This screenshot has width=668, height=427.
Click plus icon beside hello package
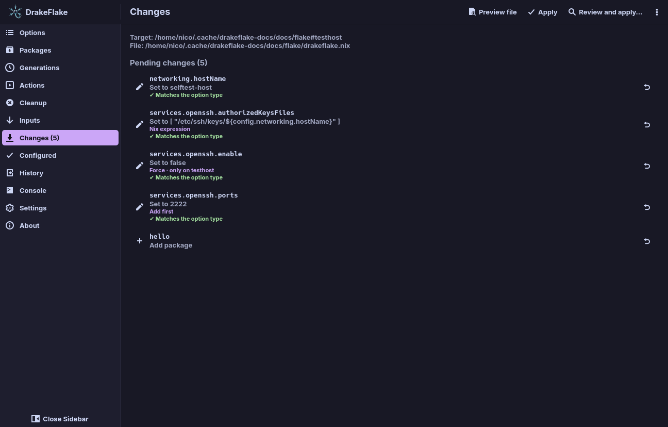click(x=140, y=241)
